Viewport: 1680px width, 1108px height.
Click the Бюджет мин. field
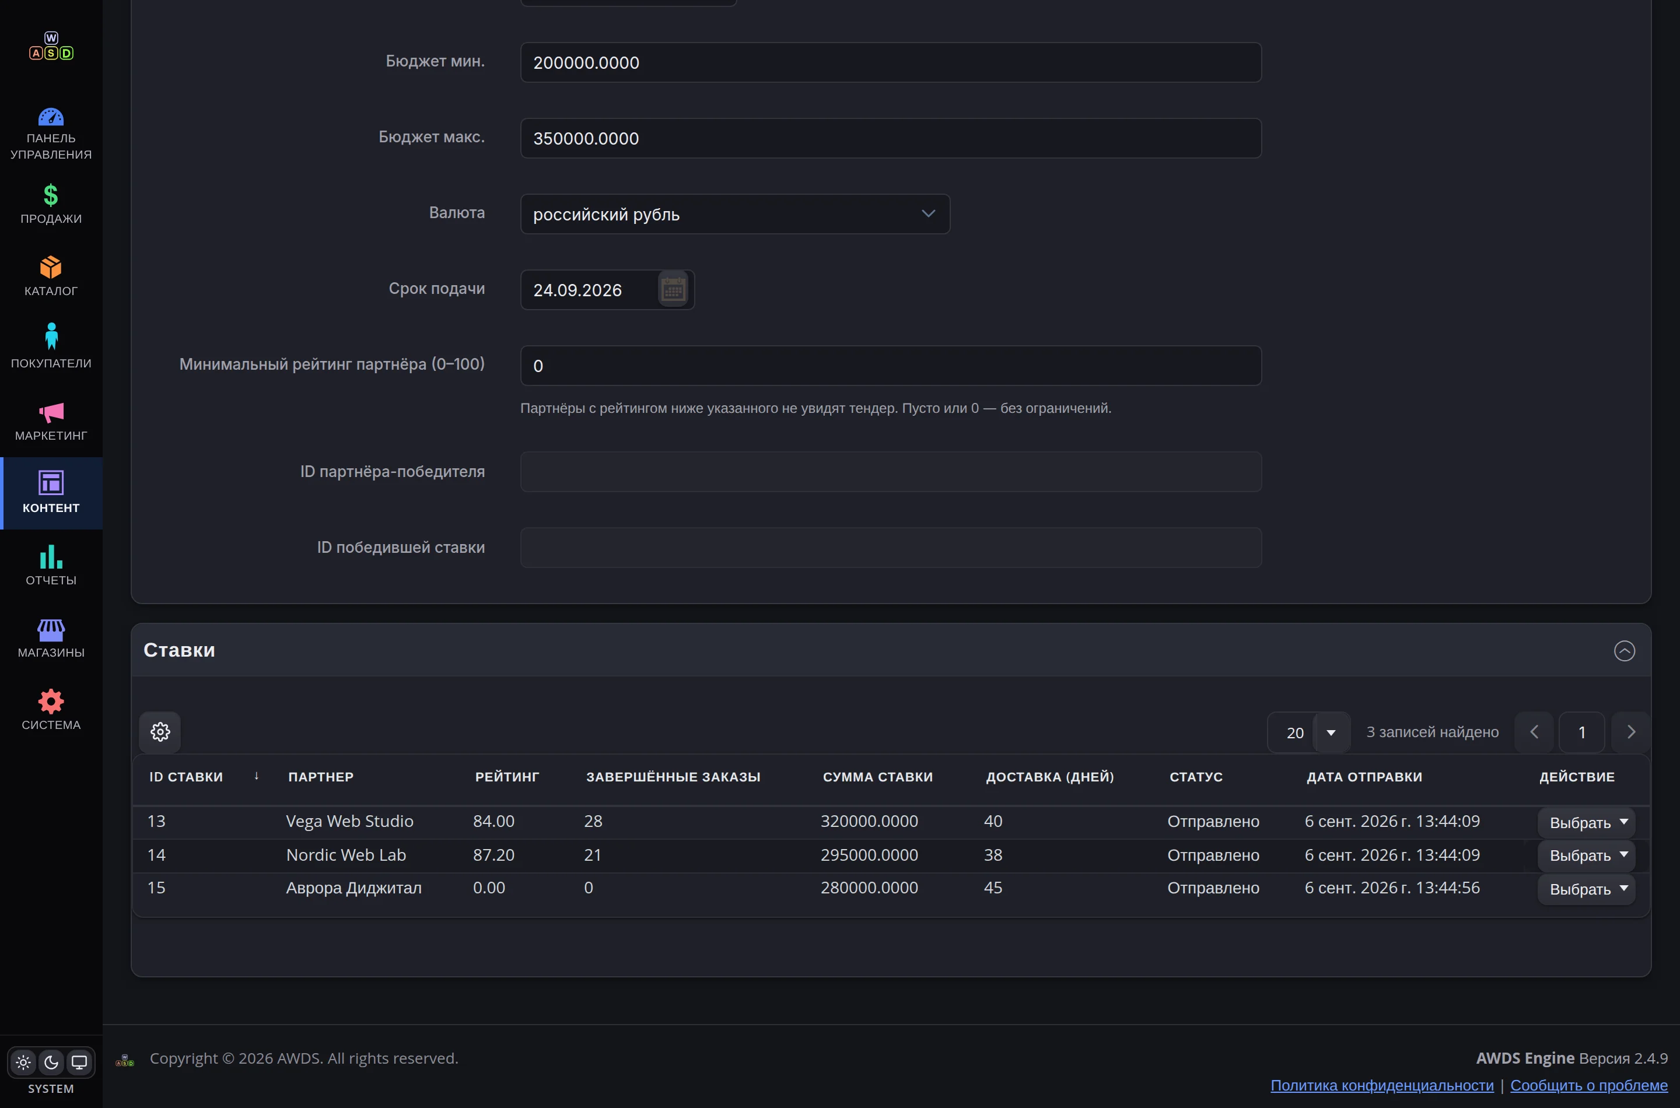pos(891,62)
